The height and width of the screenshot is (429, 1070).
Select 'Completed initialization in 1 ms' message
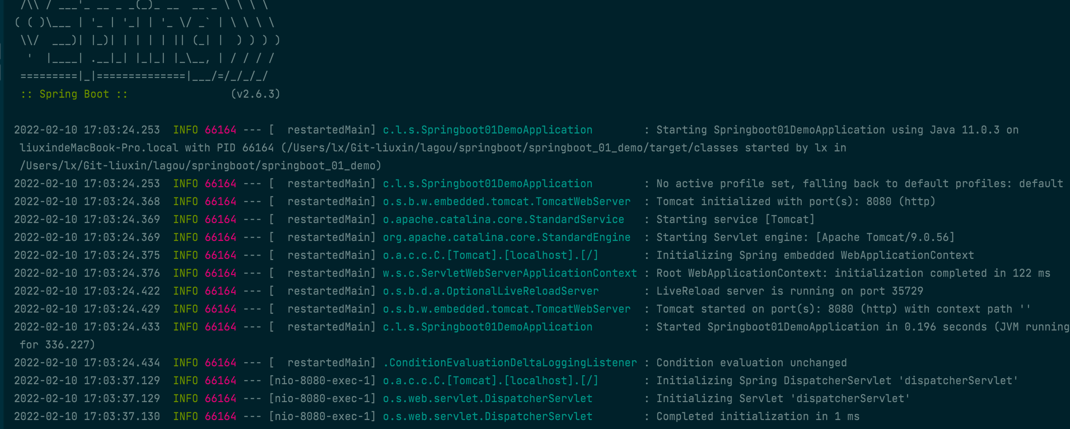pyautogui.click(x=758, y=416)
